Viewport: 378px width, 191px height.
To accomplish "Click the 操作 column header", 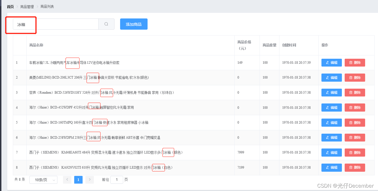I will [x=325, y=45].
